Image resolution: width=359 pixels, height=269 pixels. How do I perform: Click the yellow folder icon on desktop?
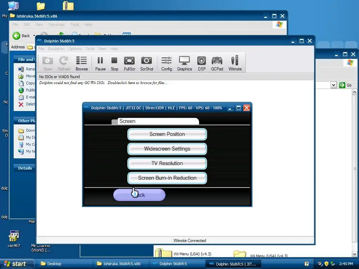tap(41, 6)
